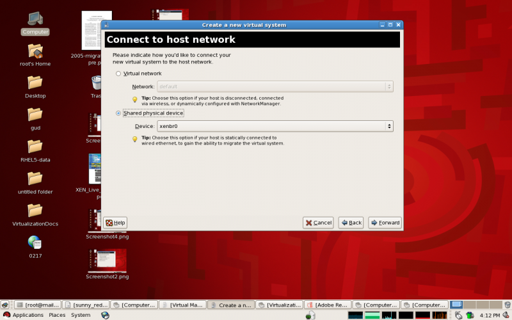Open the Device dropdown showing xenbr0

click(x=275, y=126)
